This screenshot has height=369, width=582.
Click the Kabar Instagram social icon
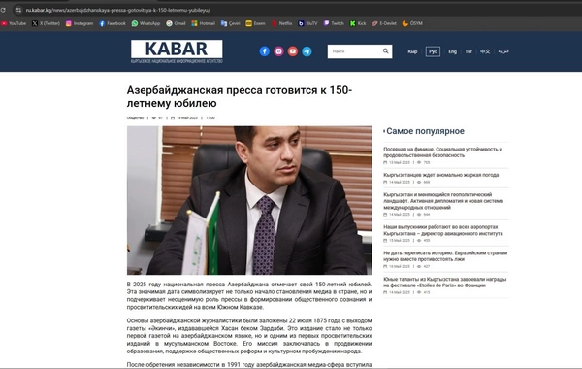click(x=278, y=51)
